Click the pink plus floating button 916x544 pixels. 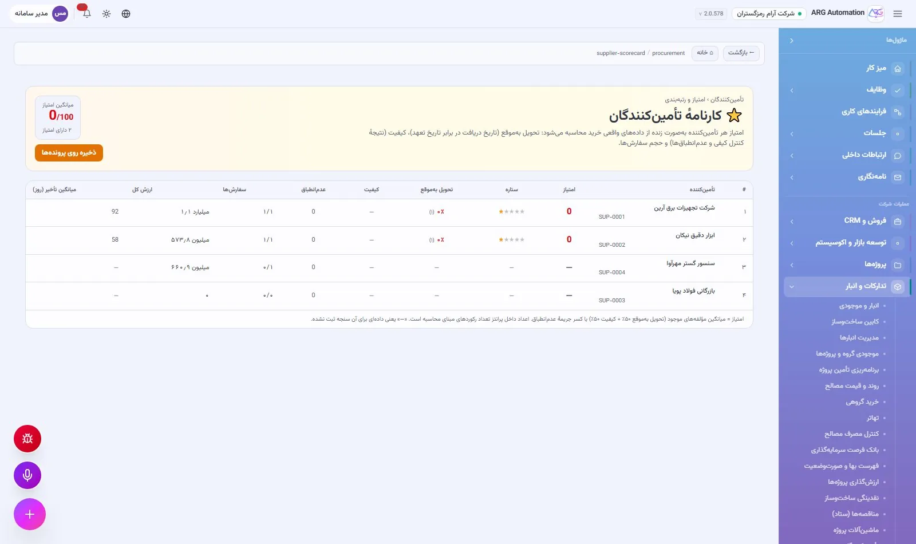(30, 514)
